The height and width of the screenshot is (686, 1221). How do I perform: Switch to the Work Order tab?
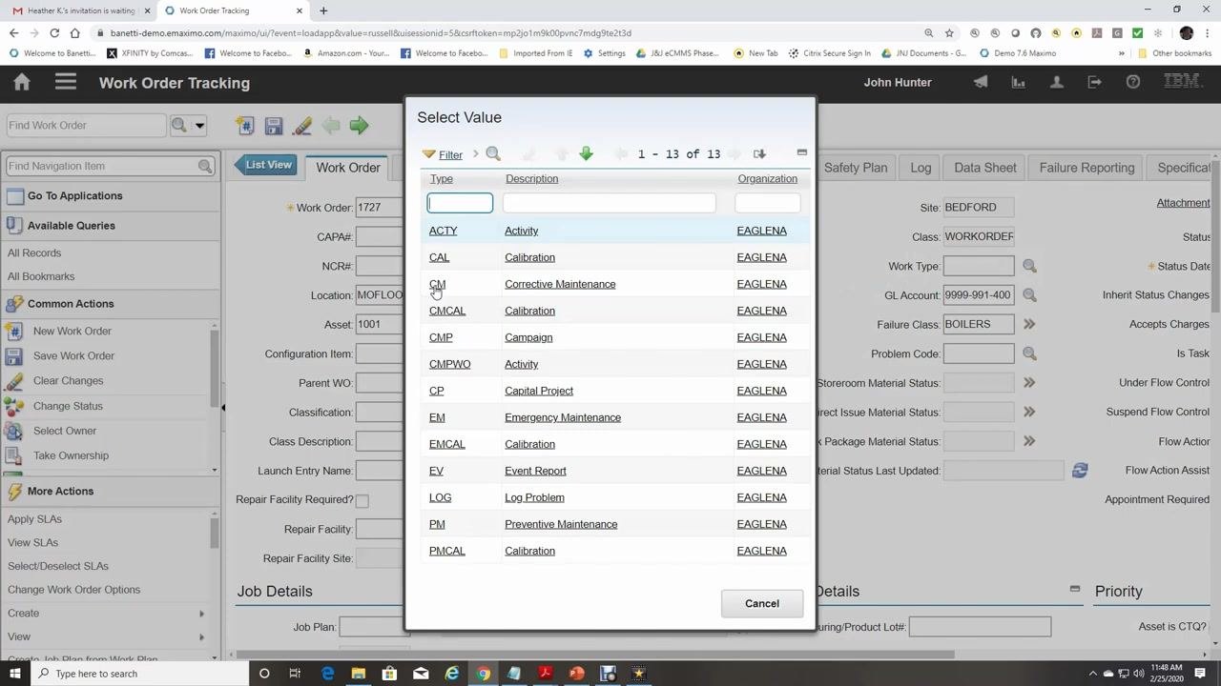pyautogui.click(x=348, y=168)
